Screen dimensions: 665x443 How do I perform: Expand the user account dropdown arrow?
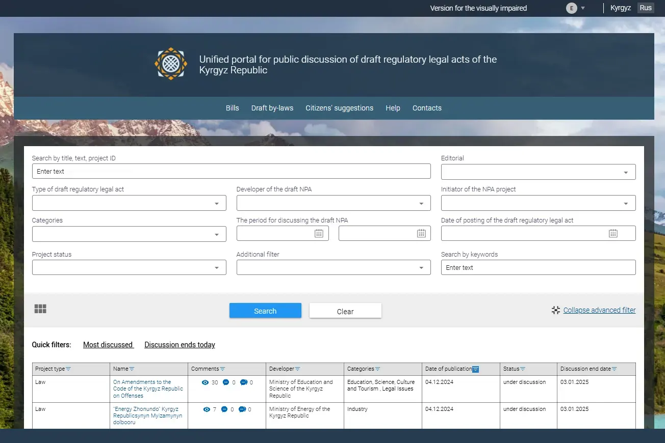pos(583,8)
